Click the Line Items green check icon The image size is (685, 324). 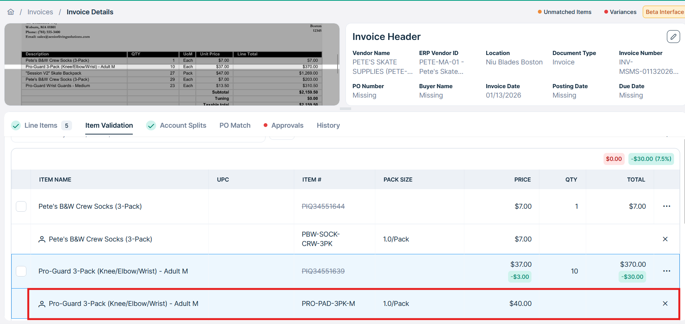pyautogui.click(x=16, y=125)
